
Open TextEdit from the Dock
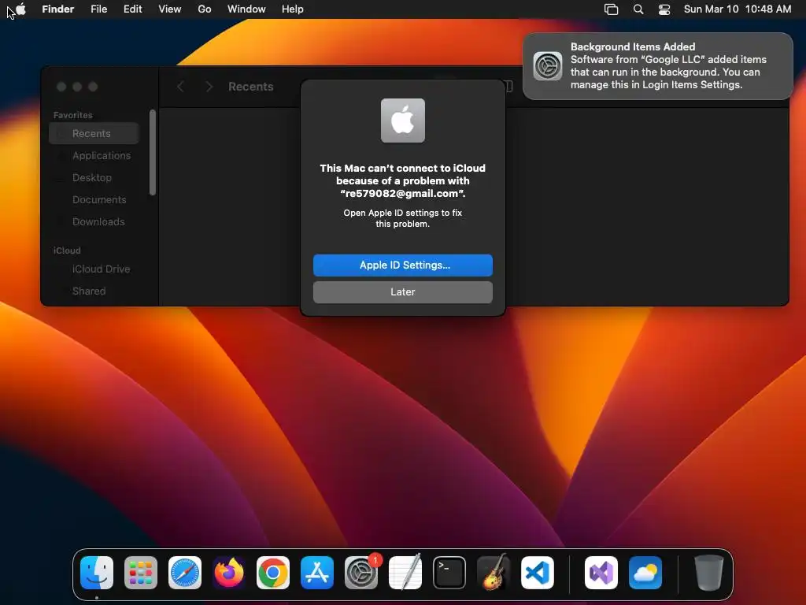[x=405, y=573]
